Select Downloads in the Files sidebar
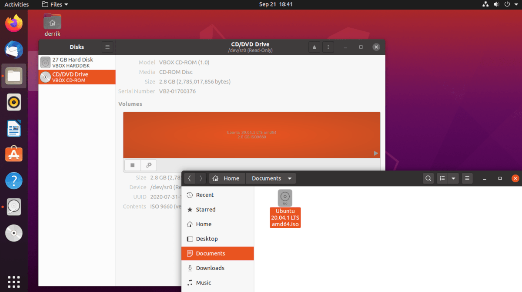Viewport: 522px width, 292px height. [210, 268]
